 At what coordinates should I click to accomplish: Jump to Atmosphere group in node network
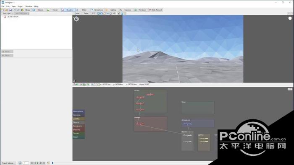[x=79, y=111]
